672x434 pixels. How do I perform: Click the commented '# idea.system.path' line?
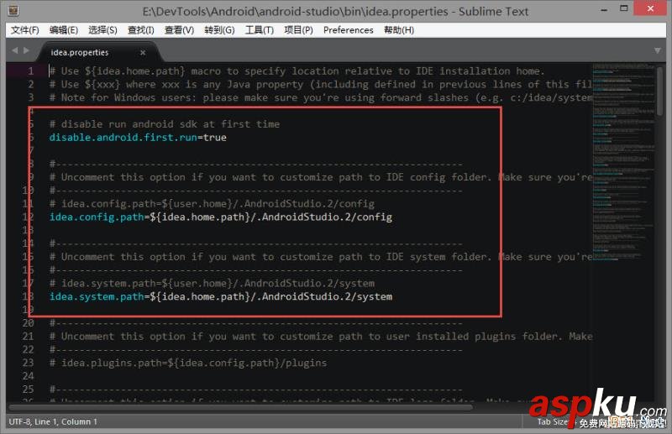pyautogui.click(x=212, y=284)
